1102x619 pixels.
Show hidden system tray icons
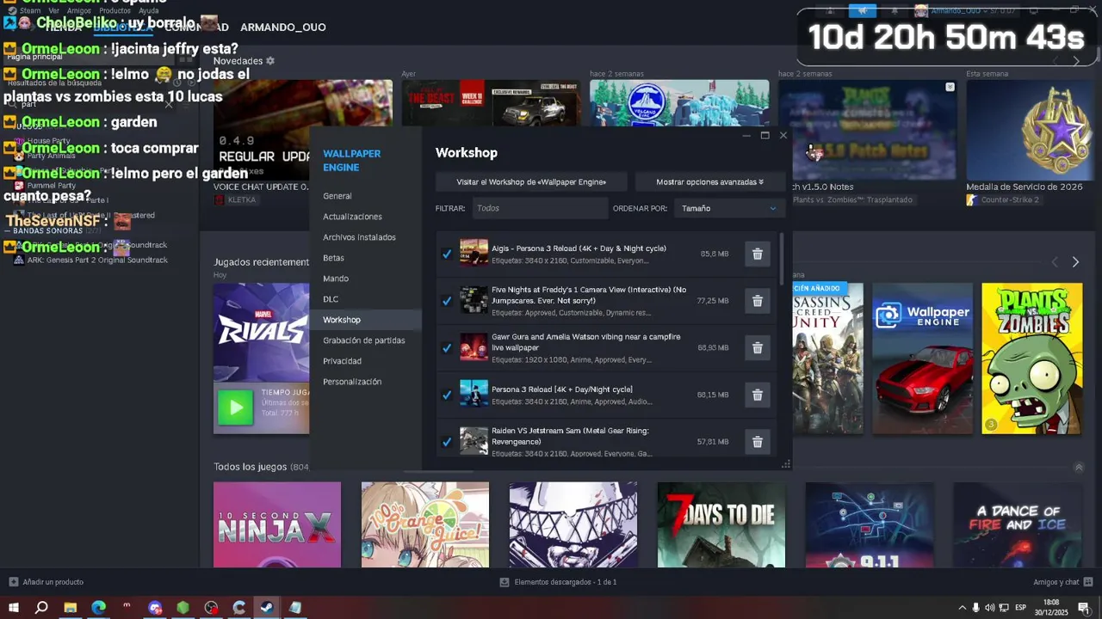pyautogui.click(x=962, y=608)
